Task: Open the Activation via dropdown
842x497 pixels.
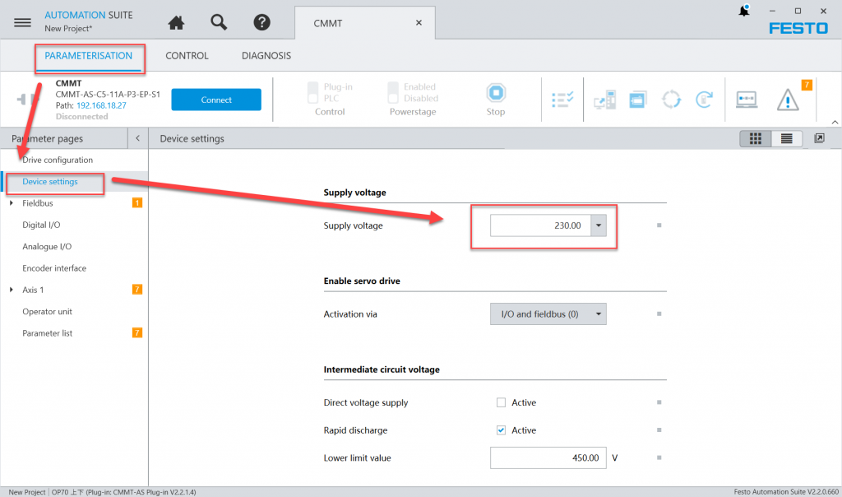Action: 548,314
